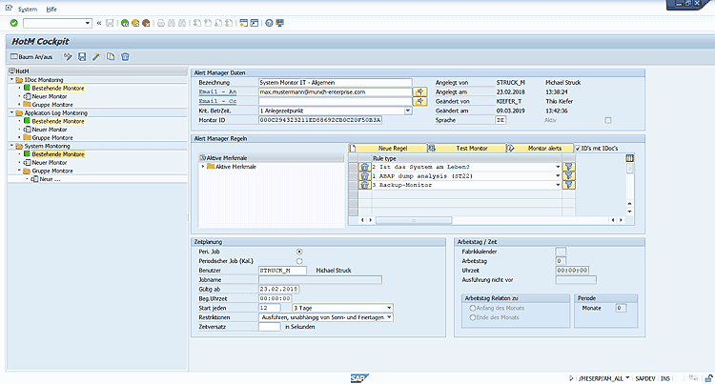Click the magic wand icon
The width and height of the screenshot is (715, 384).
[x=96, y=56]
